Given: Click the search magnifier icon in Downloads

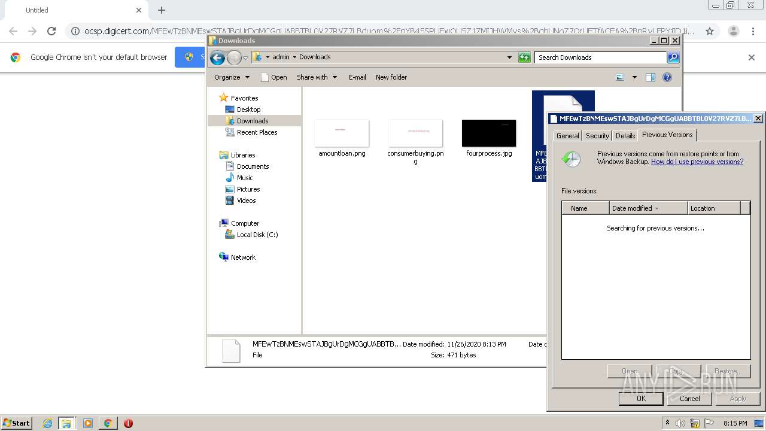Looking at the screenshot, I should tap(673, 57).
